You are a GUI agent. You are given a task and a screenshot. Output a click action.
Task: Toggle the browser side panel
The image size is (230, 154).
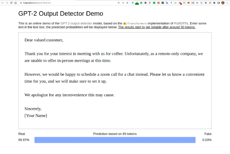point(219,3)
